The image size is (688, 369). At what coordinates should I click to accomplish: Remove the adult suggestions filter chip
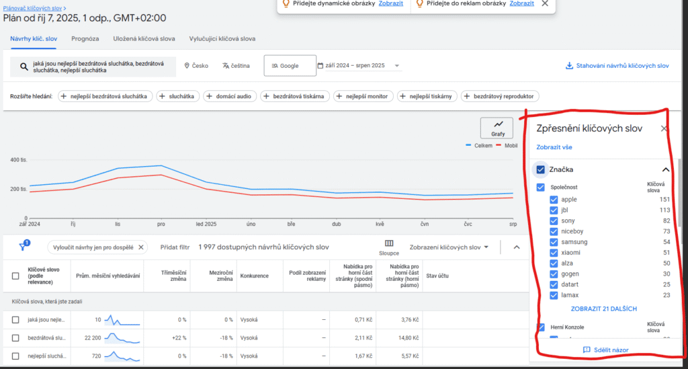pos(141,247)
